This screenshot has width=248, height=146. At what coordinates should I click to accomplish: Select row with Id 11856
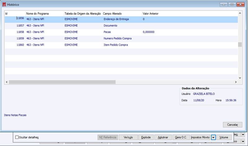click(x=121, y=19)
